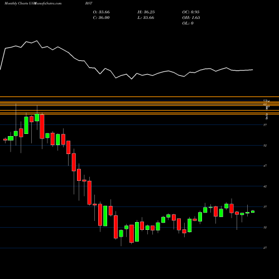This screenshot has width=279, height=279.
Task: Select the first small red candle on chart
Action: 5,139
